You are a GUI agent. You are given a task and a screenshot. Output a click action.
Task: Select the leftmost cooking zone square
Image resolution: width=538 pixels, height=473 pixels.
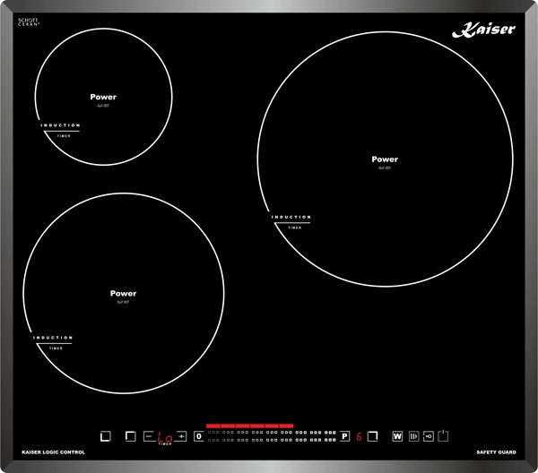[105, 436]
